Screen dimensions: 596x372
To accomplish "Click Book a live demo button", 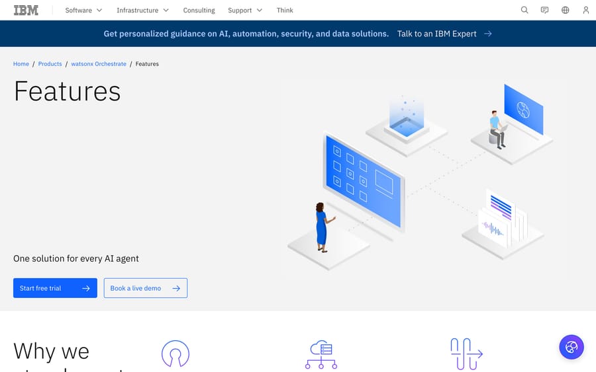I will point(146,288).
